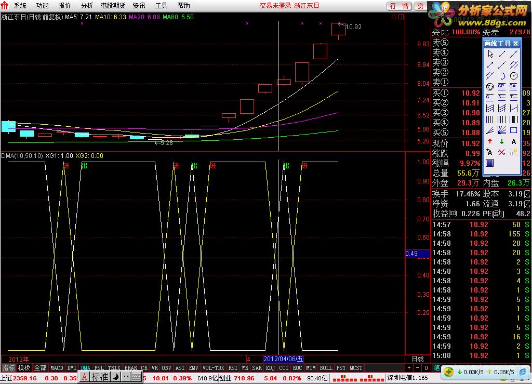Toggle IME 标准 mode button
Screen dimensions: 532x384
[100, 377]
